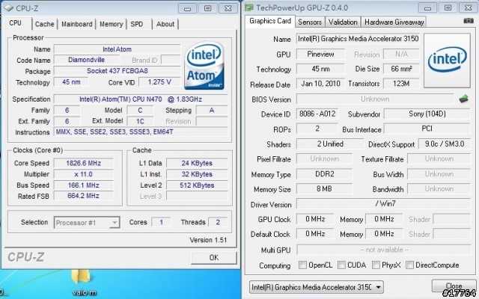
Task: Click the Driver Version field showing / Win7
Action: 384,203
